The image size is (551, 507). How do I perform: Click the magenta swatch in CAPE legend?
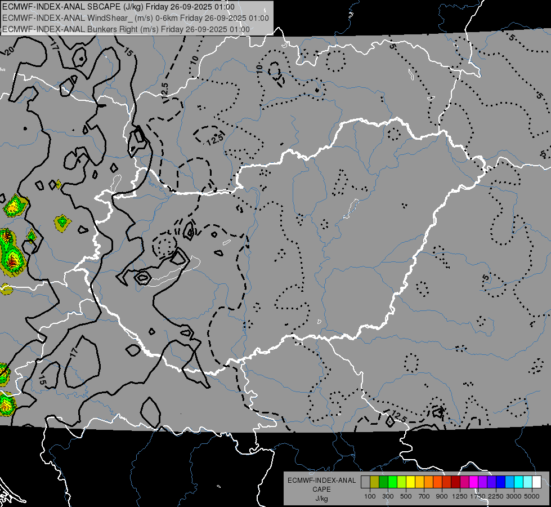474,482
